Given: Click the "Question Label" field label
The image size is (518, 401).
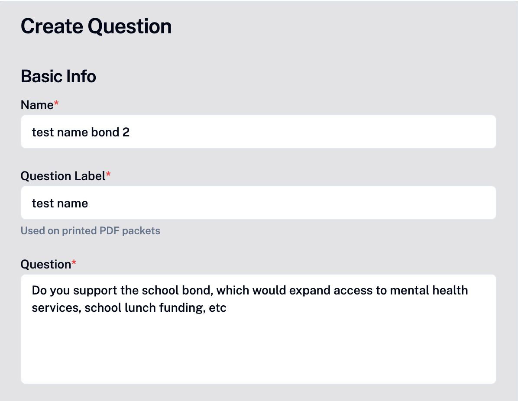Looking at the screenshot, I should point(63,176).
